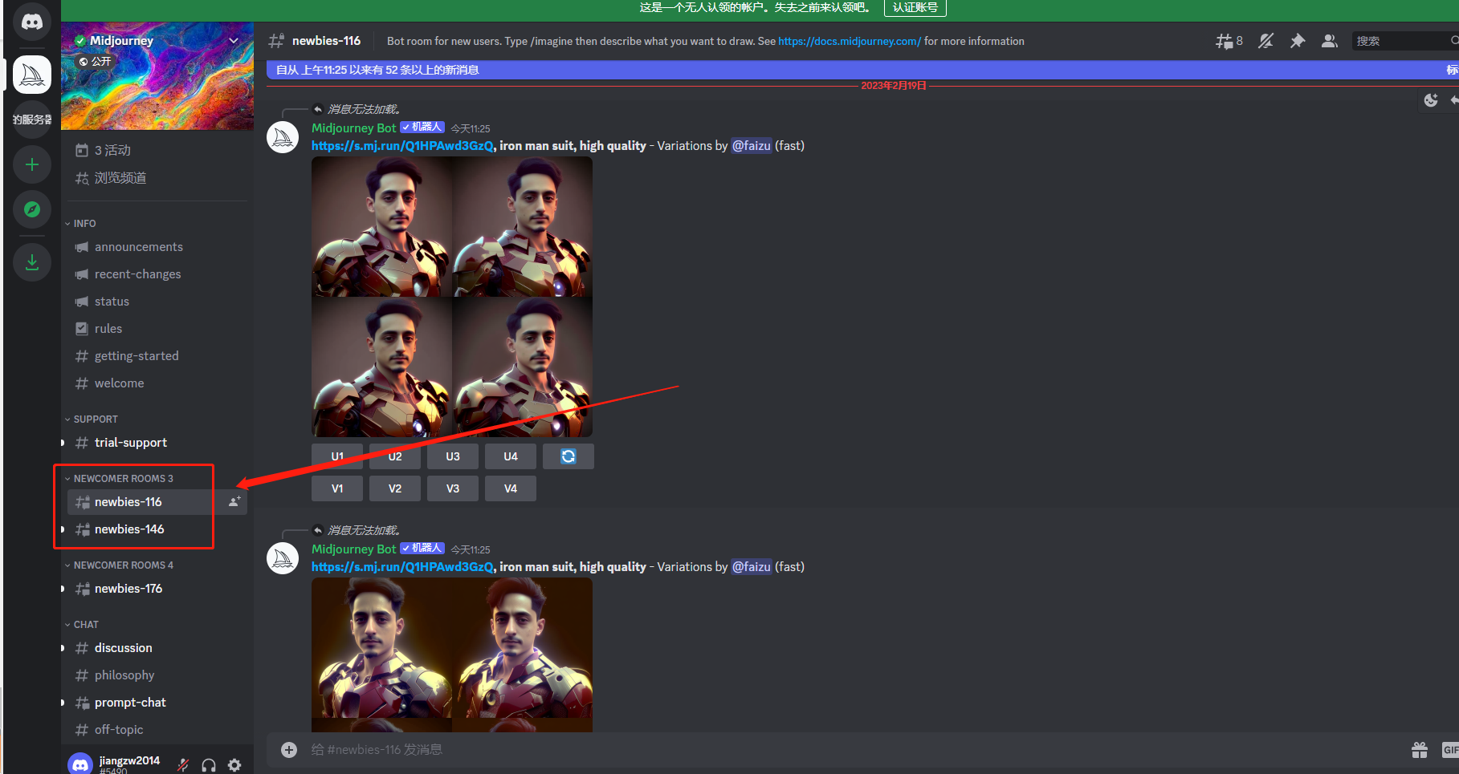Click @faizu mention in first message

[x=752, y=146]
